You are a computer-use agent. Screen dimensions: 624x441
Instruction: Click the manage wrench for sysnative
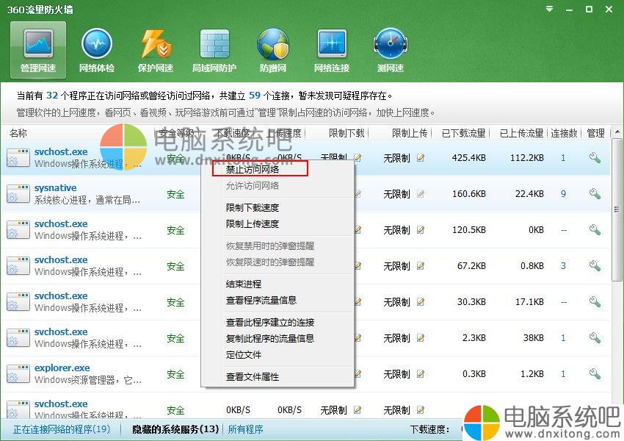(x=595, y=194)
